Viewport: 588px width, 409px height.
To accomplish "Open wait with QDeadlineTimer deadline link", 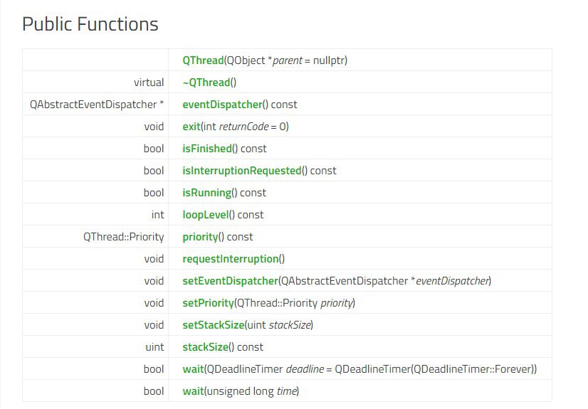I will (193, 370).
